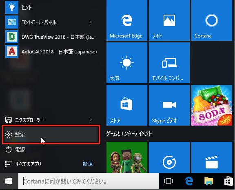Open the フォト tile
Screen dimensions: 235x190
point(169,20)
